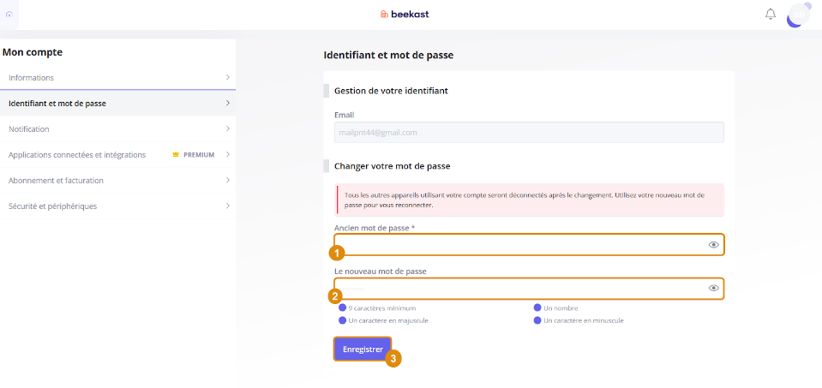Focus the Ancien mot de passe field
The width and height of the screenshot is (822, 388).
point(530,244)
